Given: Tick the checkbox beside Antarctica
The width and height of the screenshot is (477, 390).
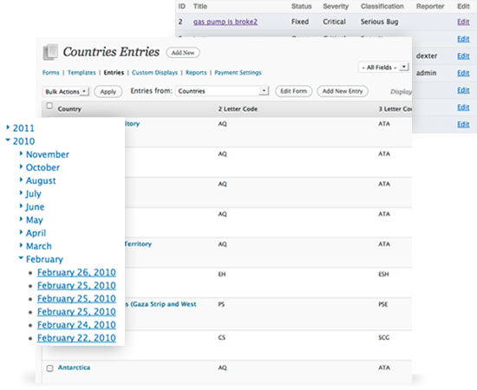Looking at the screenshot, I should click(x=50, y=368).
